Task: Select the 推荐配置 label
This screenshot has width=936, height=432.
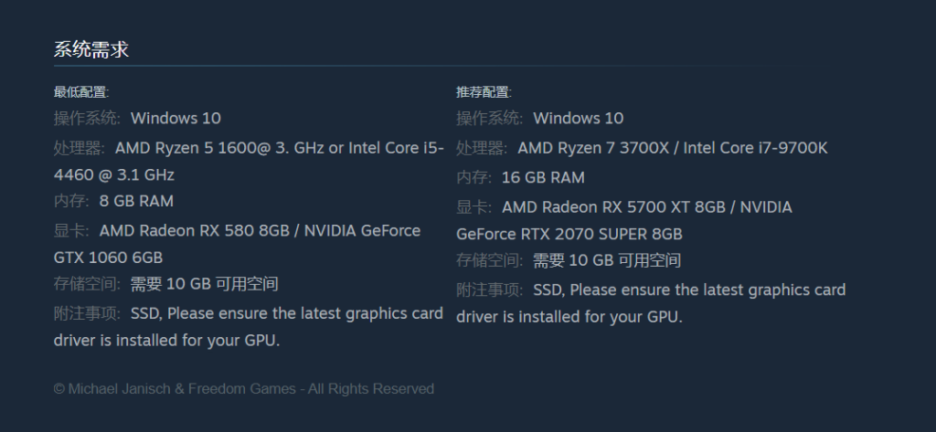Action: click(484, 92)
